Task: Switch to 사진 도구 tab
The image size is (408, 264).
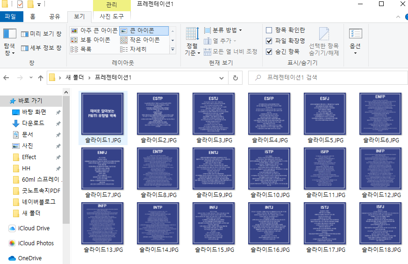Action: coord(112,16)
